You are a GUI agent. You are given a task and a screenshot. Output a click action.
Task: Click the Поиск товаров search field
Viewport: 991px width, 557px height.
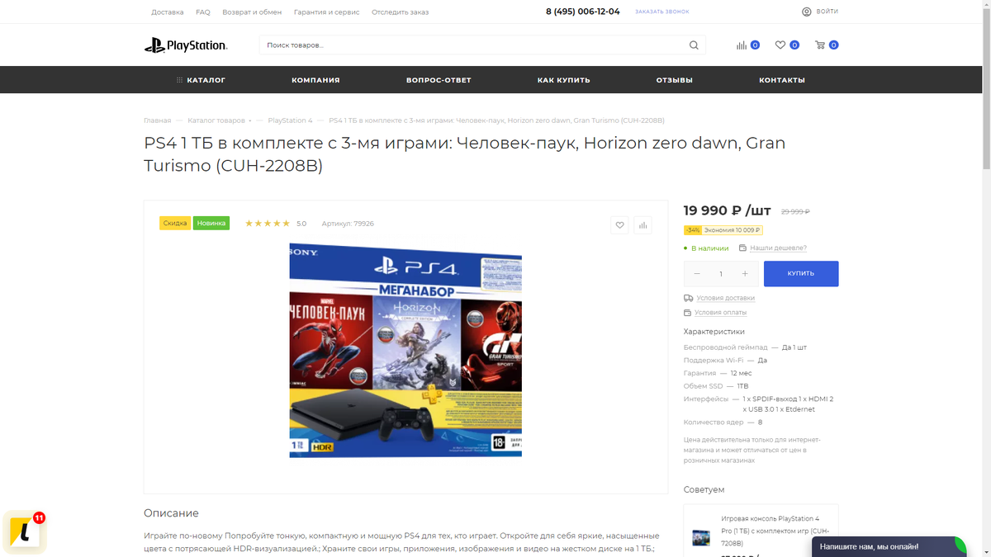tap(475, 45)
